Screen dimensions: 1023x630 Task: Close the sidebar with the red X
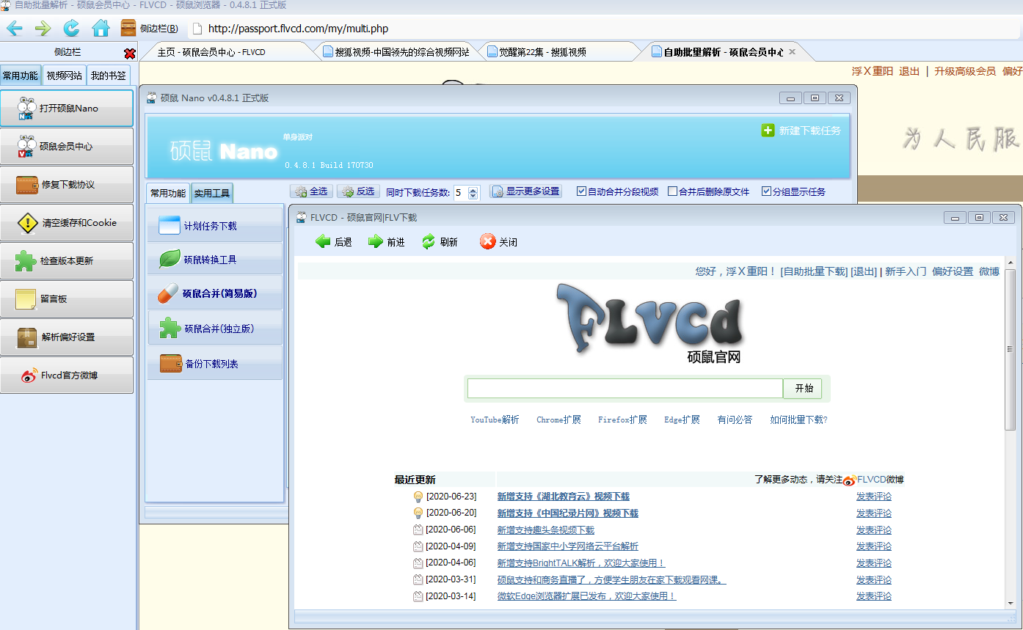[130, 54]
